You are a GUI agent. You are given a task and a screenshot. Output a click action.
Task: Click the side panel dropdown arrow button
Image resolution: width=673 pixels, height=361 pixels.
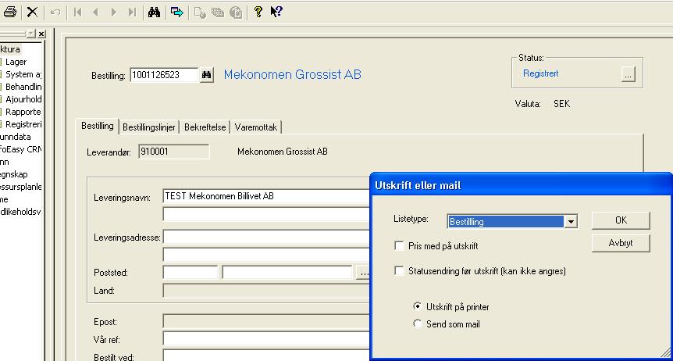pos(31,34)
